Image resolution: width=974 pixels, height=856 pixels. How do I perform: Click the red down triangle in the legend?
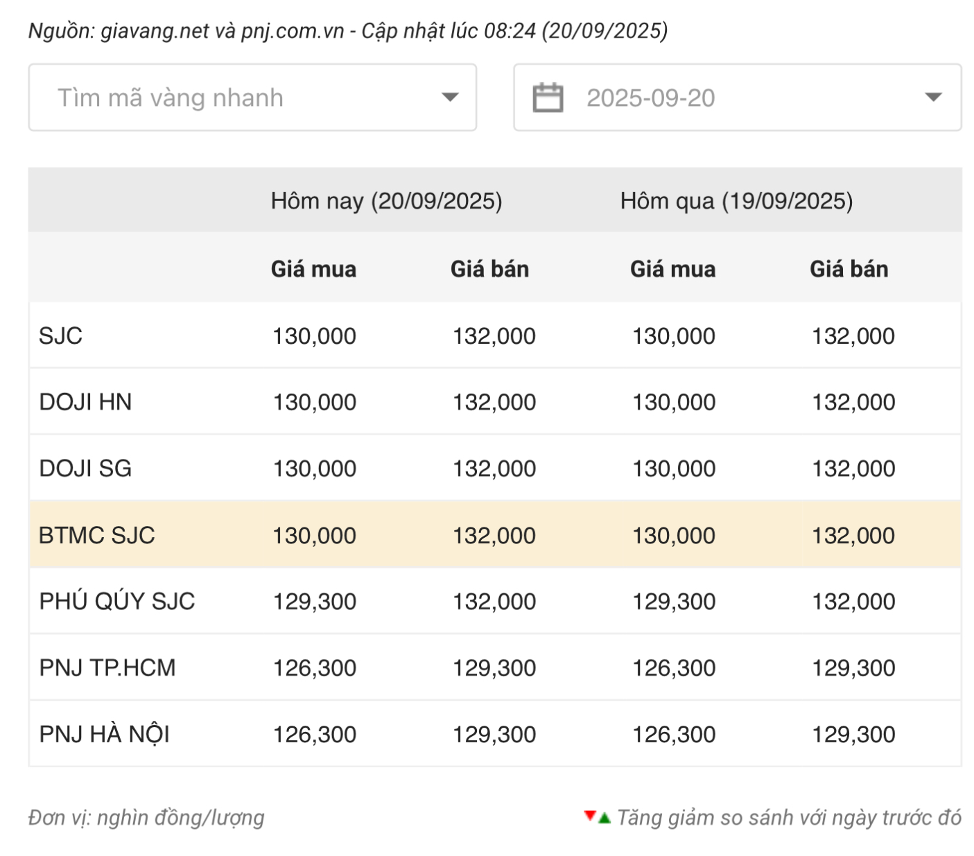coord(590,815)
